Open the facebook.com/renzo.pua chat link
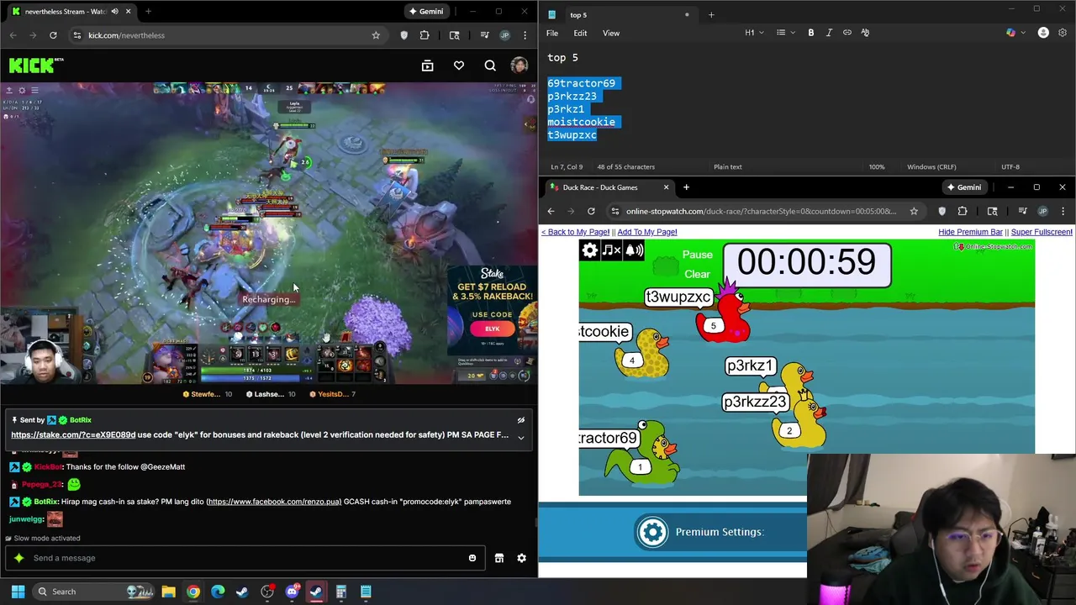The height and width of the screenshot is (605, 1076). point(273,502)
